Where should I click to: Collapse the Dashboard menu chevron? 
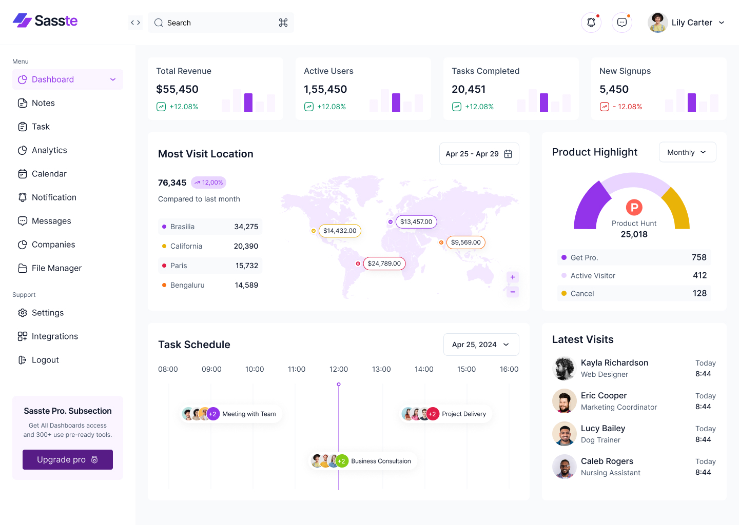coord(112,79)
